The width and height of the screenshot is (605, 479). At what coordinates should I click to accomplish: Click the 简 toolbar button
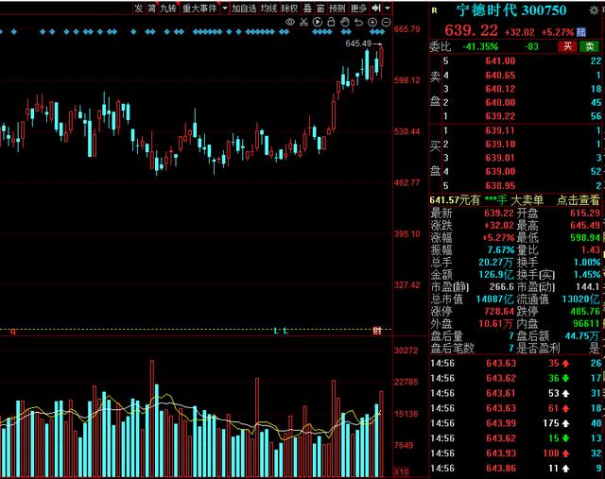pyautogui.click(x=152, y=9)
